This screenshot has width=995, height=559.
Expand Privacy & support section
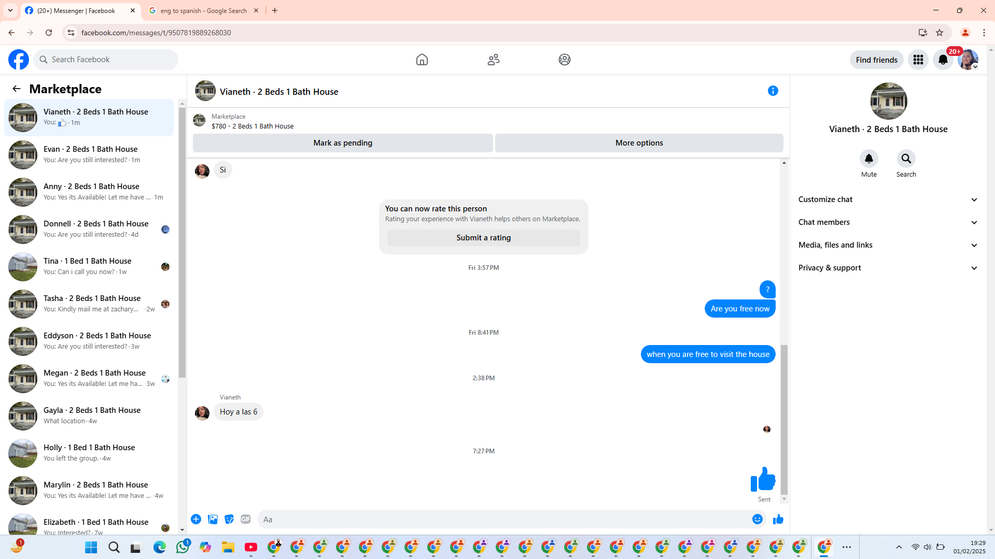point(888,268)
